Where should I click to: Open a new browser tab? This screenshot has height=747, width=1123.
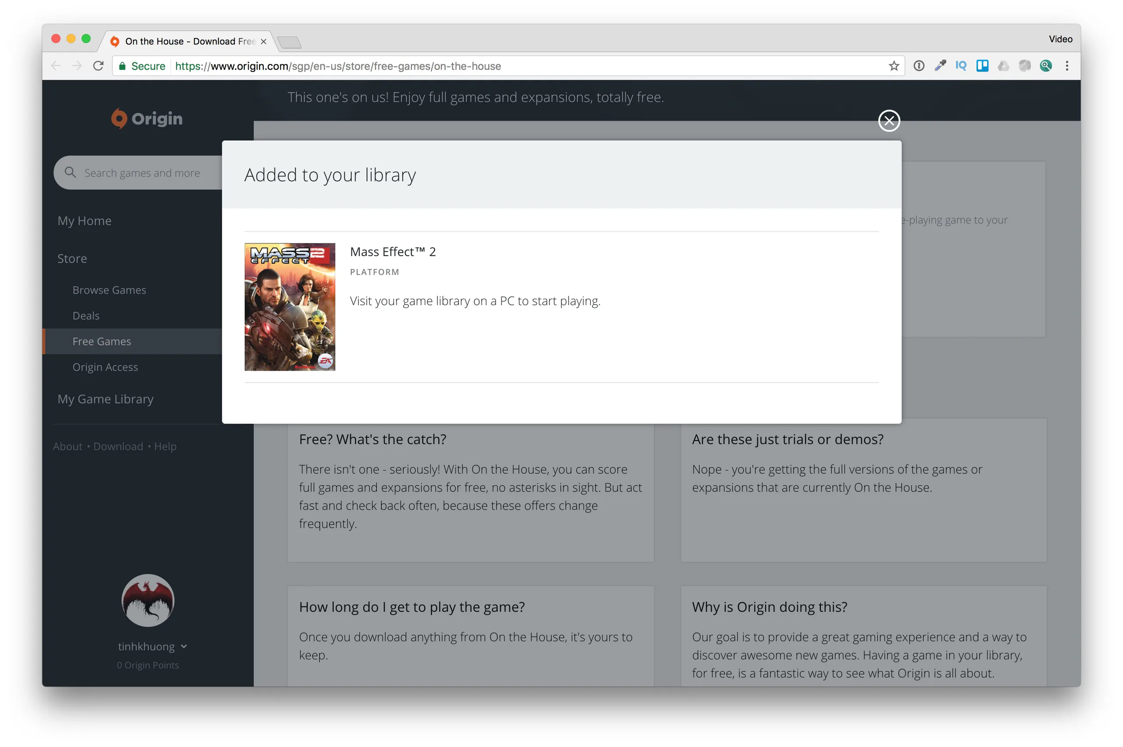(x=289, y=43)
